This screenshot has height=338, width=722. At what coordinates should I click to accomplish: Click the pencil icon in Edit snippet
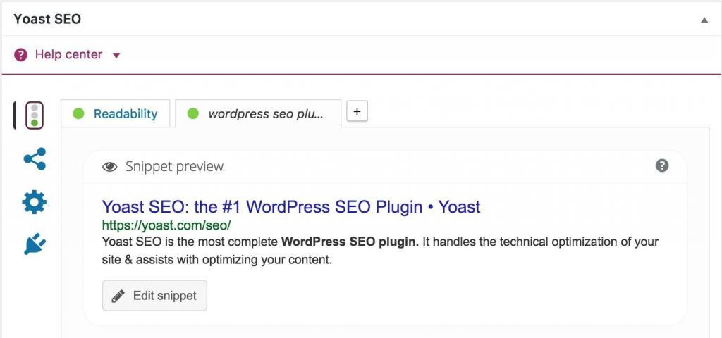coord(118,295)
